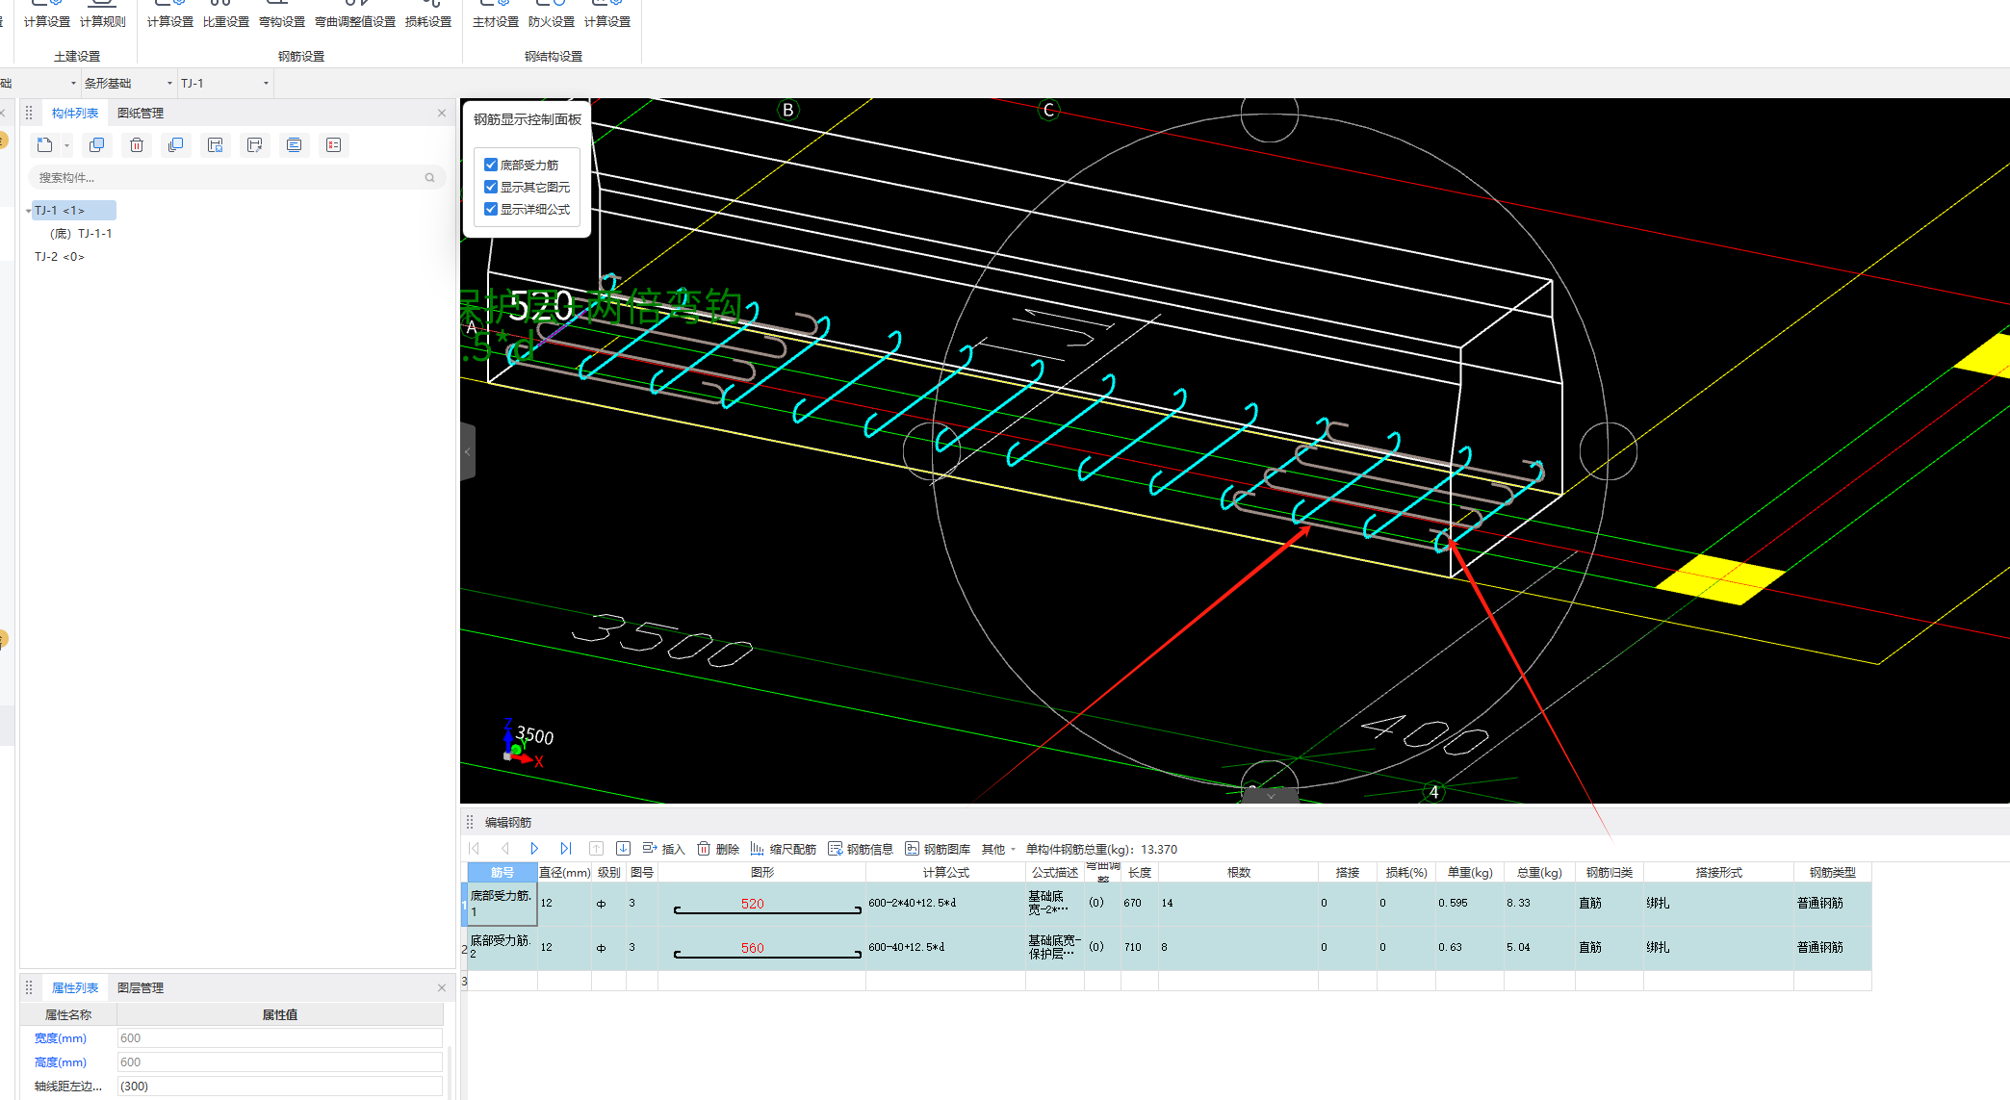Viewport: 2010px width, 1100px height.
Task: Click the 筋号 column header
Action: (502, 873)
